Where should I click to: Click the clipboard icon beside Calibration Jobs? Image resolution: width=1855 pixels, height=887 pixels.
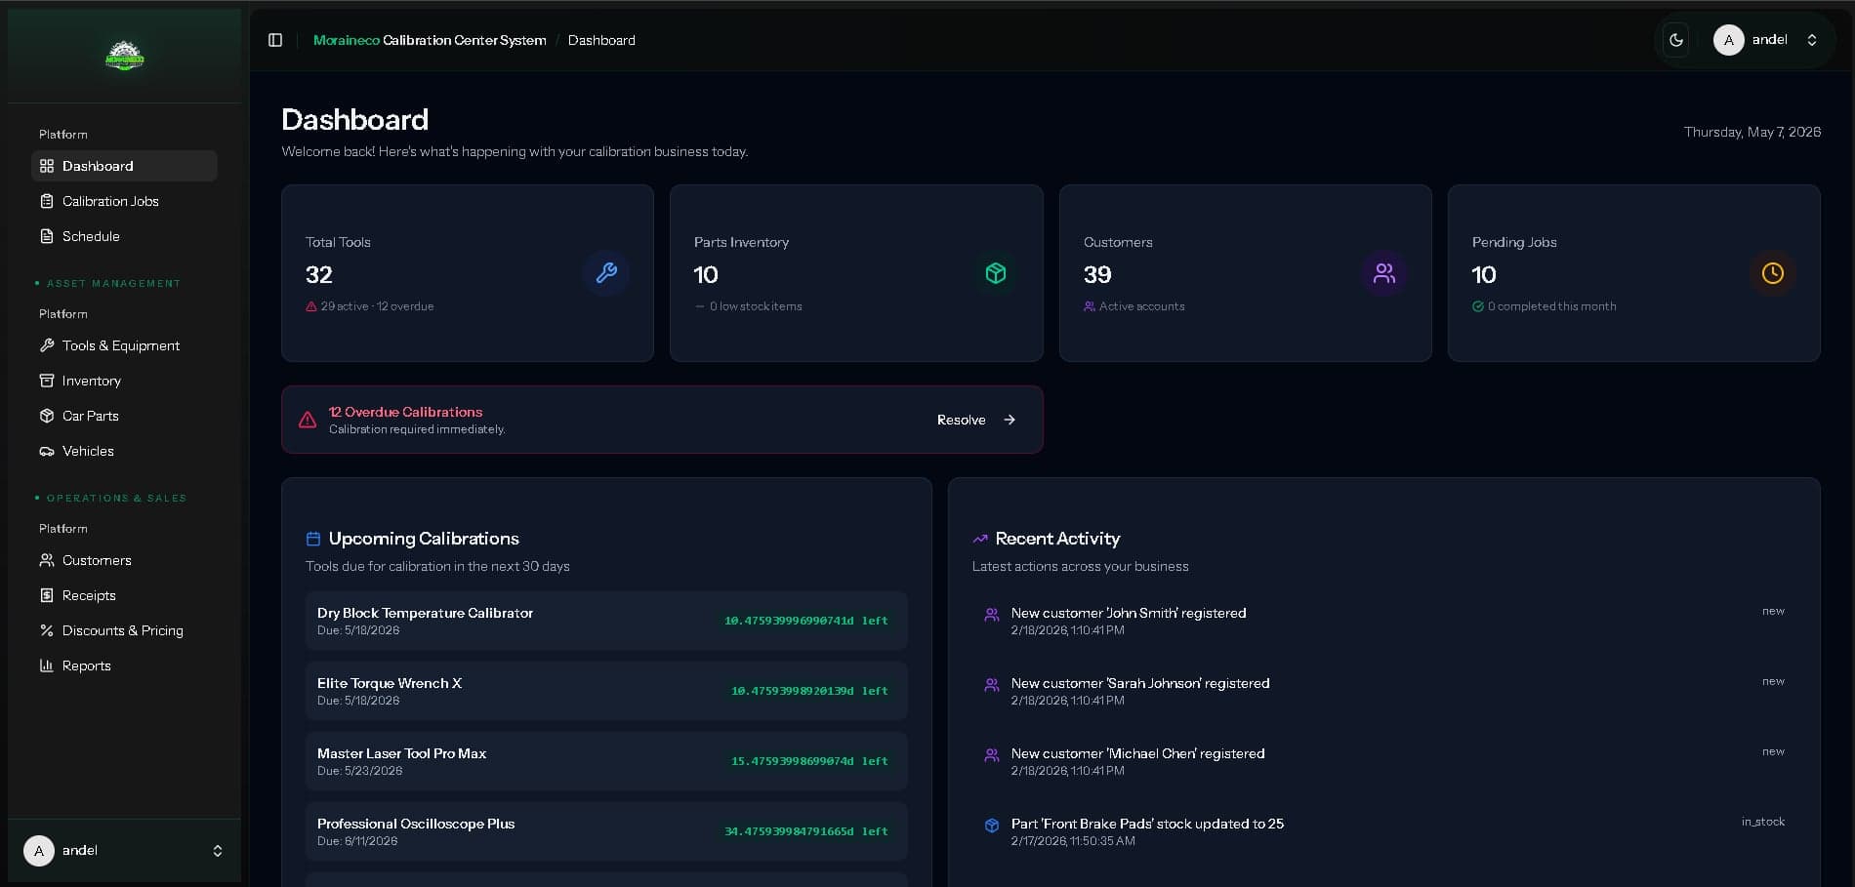pyautogui.click(x=47, y=201)
